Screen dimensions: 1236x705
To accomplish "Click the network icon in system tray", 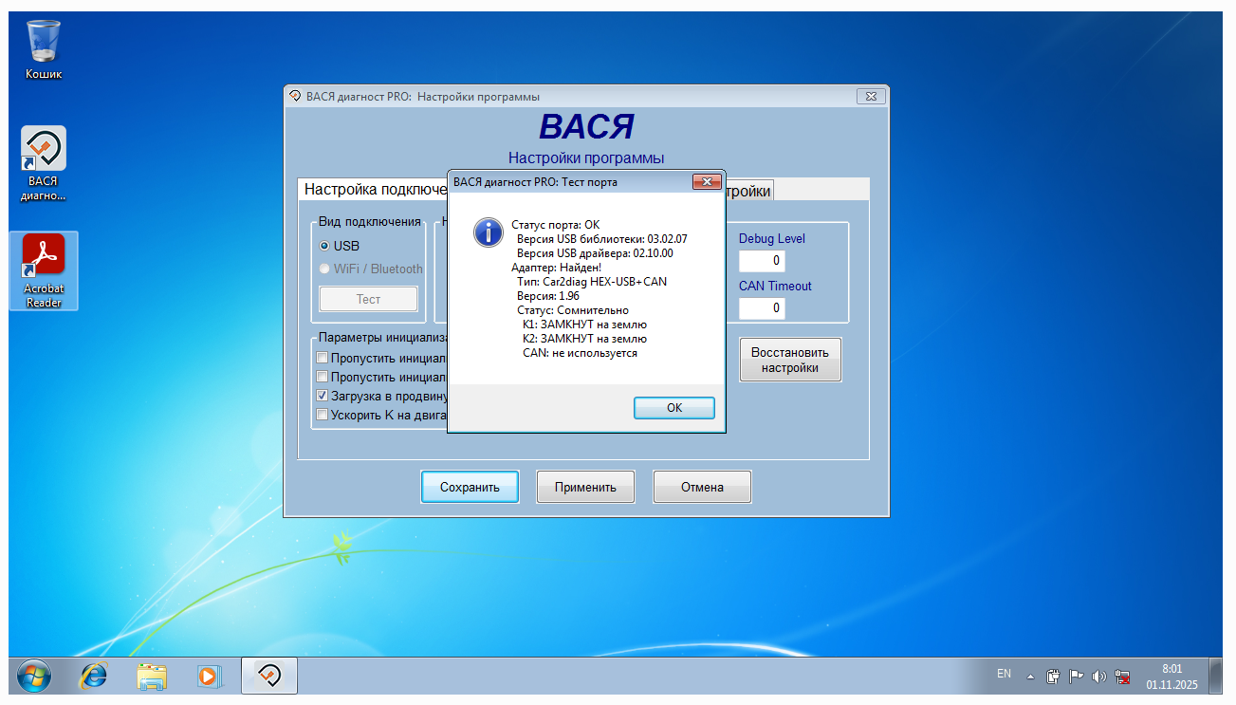I will (1123, 677).
